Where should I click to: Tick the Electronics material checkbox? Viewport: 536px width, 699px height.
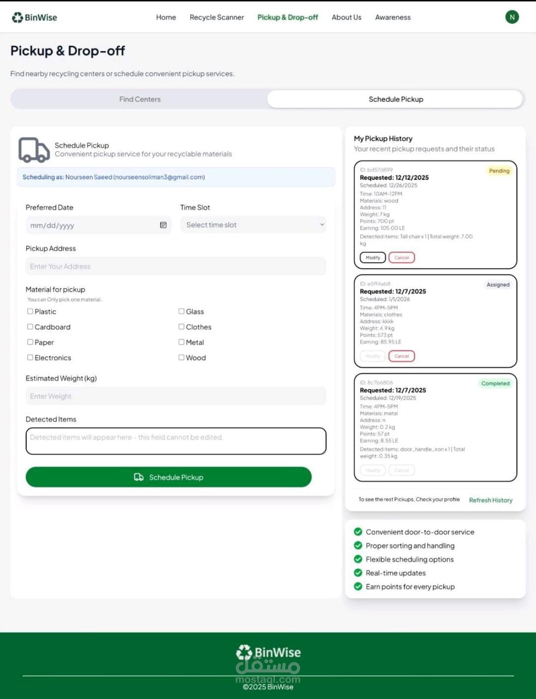[x=30, y=357]
